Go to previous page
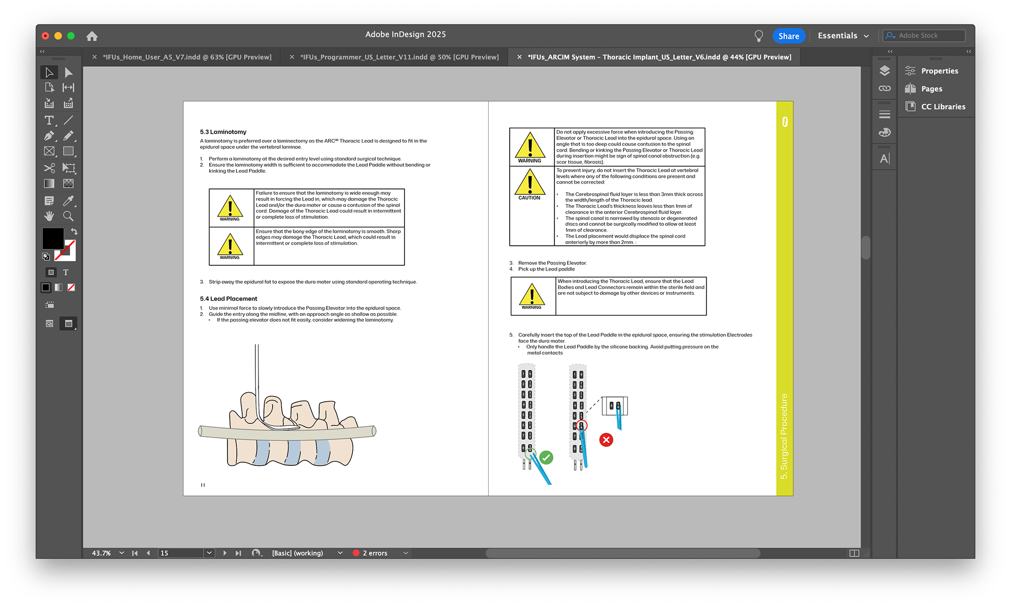The height and width of the screenshot is (606, 1011). pyautogui.click(x=148, y=553)
